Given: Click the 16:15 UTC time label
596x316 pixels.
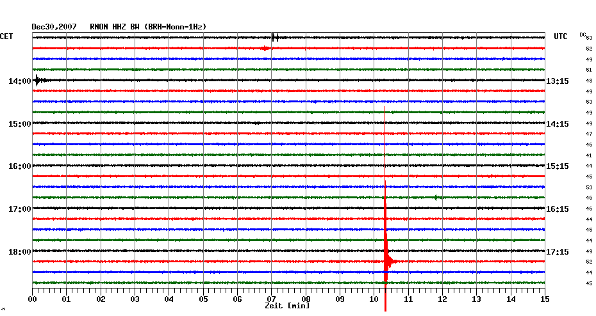Looking at the screenshot, I should [x=558, y=209].
